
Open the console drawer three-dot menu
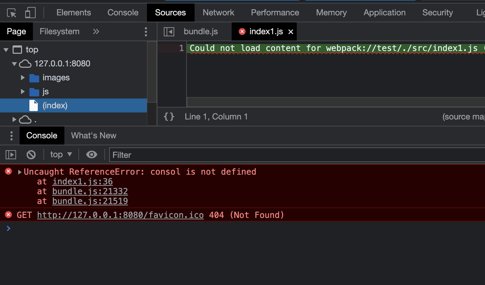[x=12, y=136]
